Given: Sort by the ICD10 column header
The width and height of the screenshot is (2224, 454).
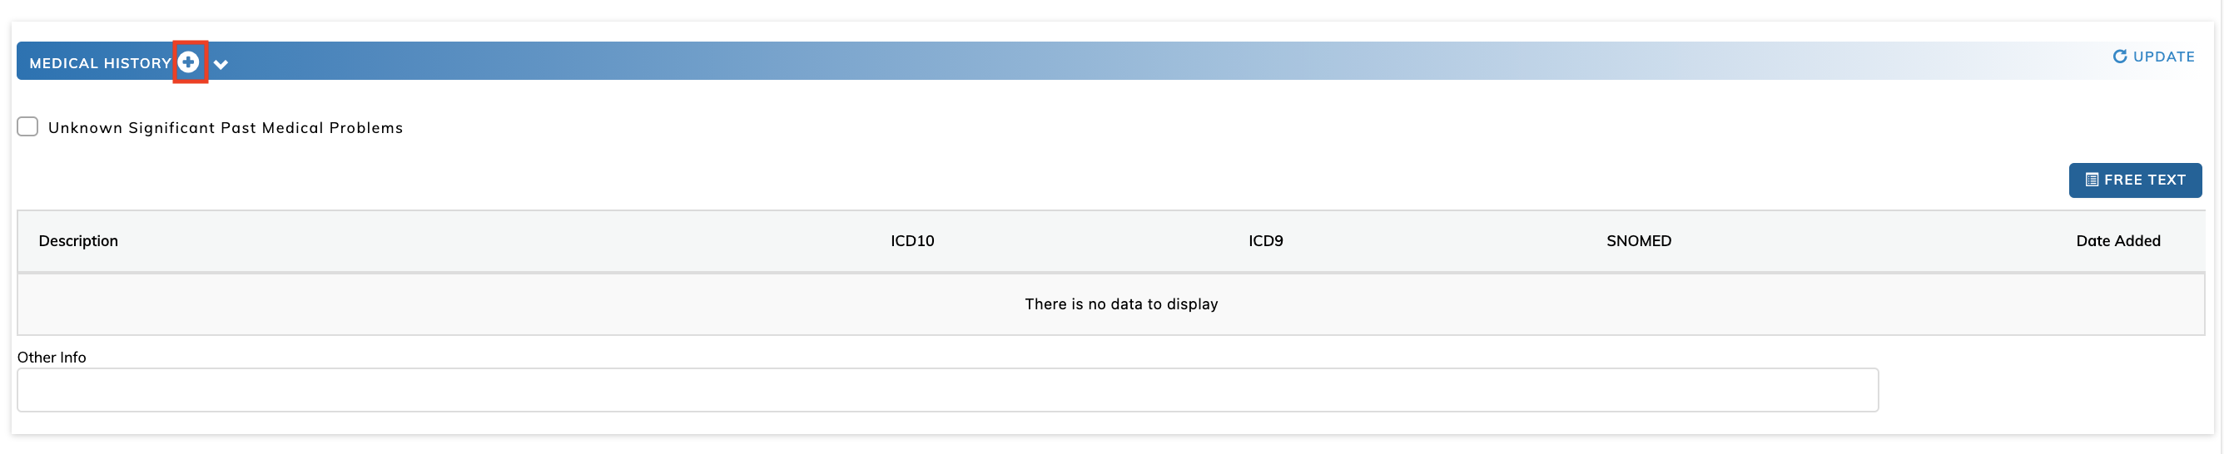Looking at the screenshot, I should 911,241.
